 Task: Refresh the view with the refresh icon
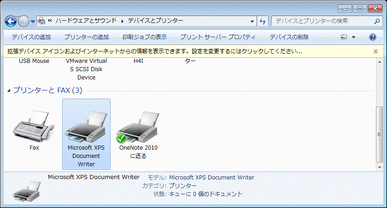(263, 22)
